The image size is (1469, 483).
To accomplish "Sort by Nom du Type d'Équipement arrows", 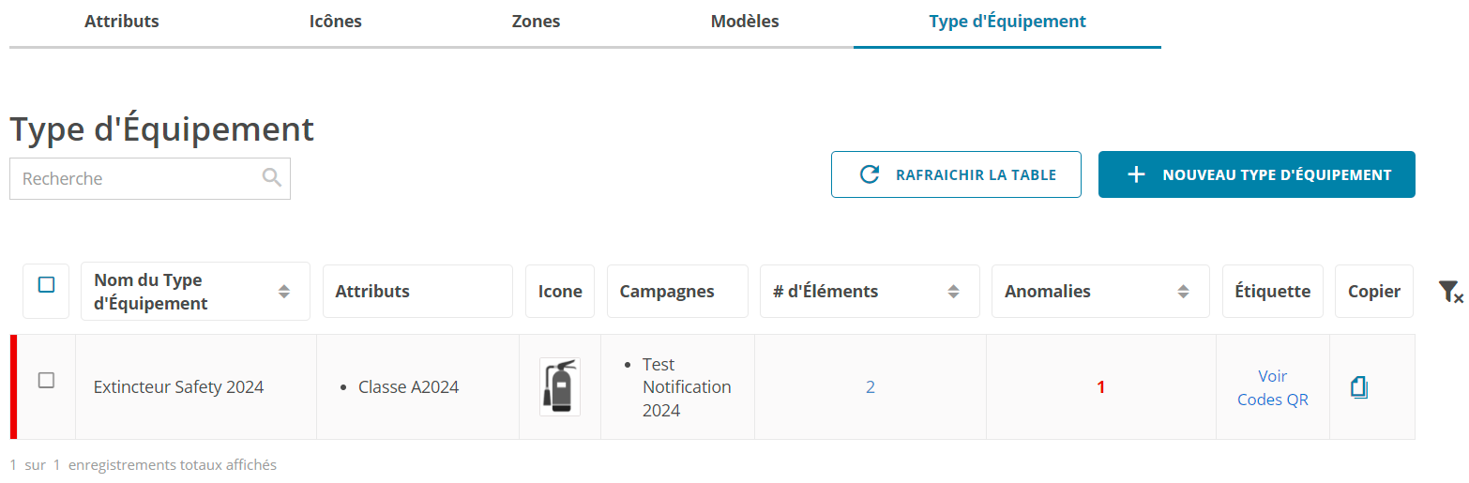I will 284,292.
